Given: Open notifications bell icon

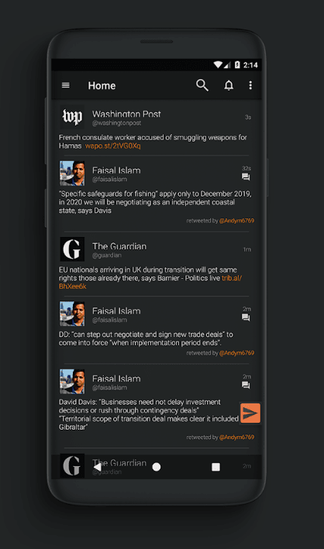Looking at the screenshot, I should point(229,85).
